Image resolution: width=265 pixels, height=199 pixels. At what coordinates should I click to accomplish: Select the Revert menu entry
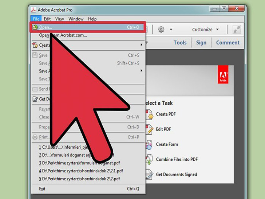(x=88, y=109)
